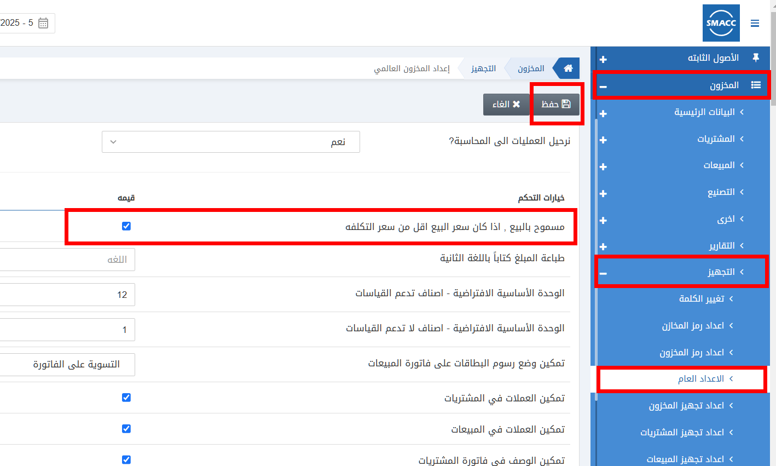776x466 pixels.
Task: Open اعداد رمز المخزون page
Action: 692,353
